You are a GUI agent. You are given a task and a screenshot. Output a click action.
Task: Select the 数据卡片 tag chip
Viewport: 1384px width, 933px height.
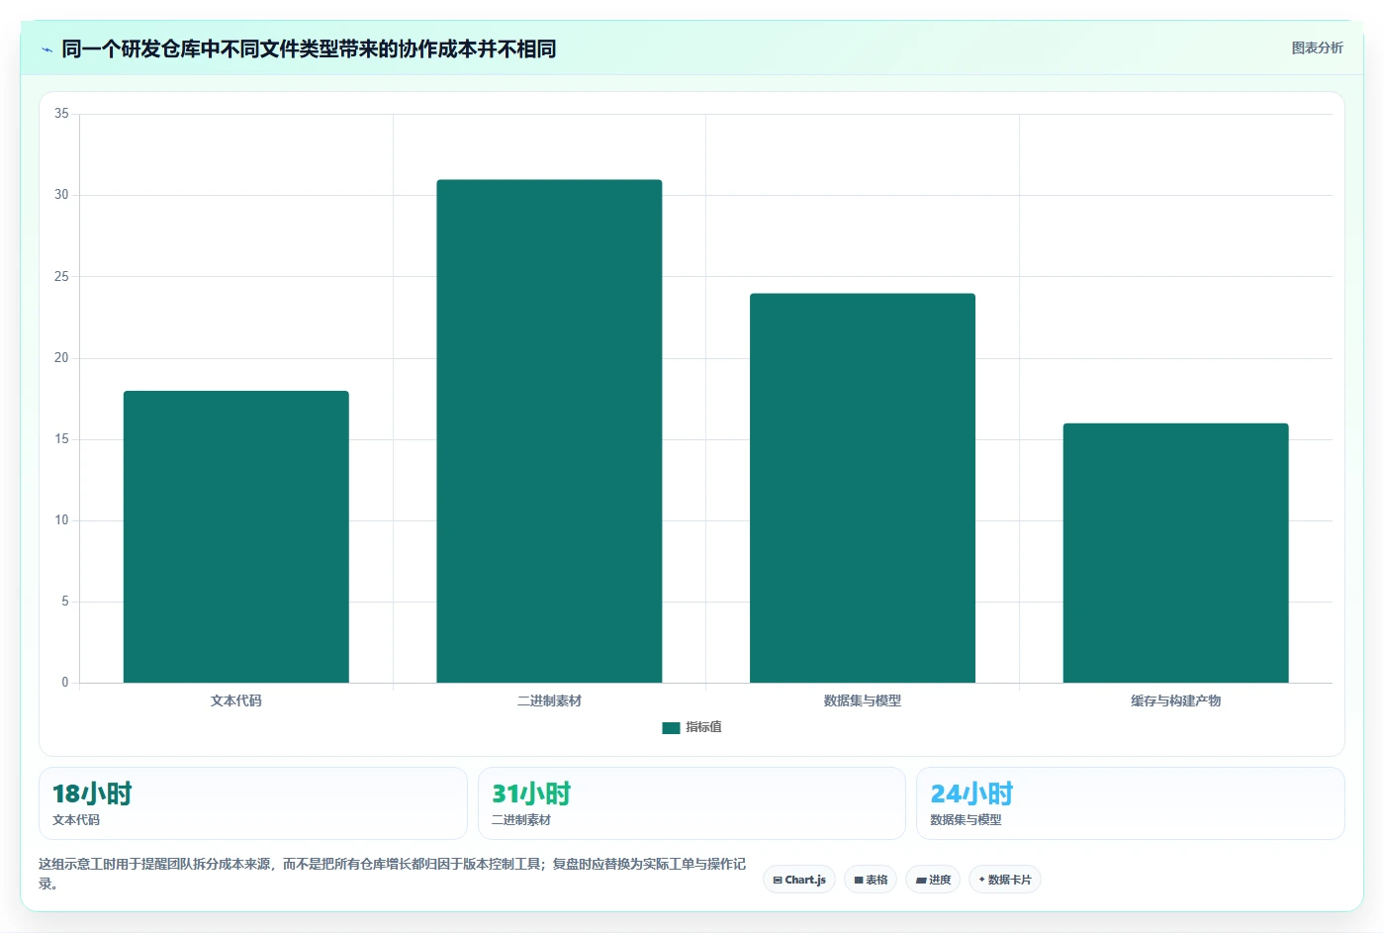[x=1005, y=880]
